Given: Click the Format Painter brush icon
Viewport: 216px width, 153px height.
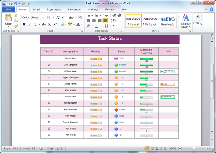Looking at the screenshot, I should [x=16, y=26].
